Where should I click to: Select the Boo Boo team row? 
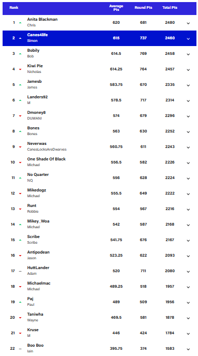pyautogui.click(x=100, y=348)
